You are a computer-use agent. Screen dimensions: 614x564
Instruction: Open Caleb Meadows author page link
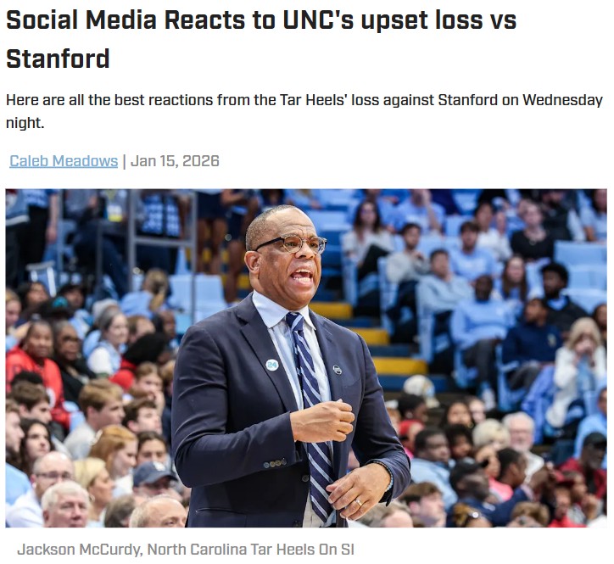(64, 161)
